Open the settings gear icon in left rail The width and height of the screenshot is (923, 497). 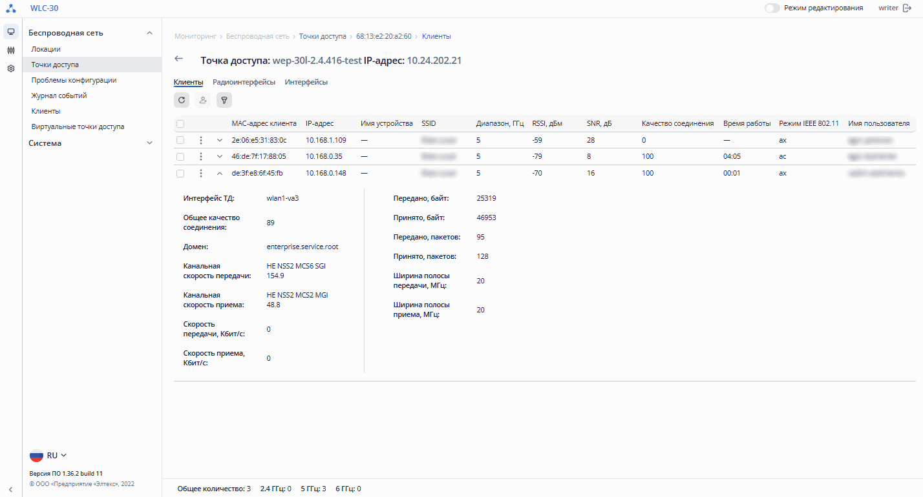(11, 68)
